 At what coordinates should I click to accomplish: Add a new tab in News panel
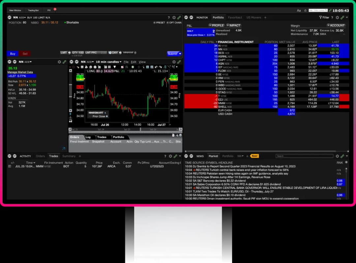247,156
